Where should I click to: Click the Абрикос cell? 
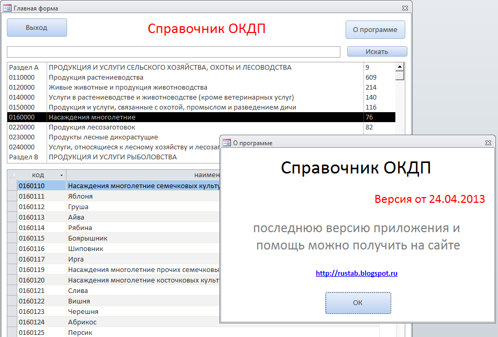pyautogui.click(x=143, y=322)
